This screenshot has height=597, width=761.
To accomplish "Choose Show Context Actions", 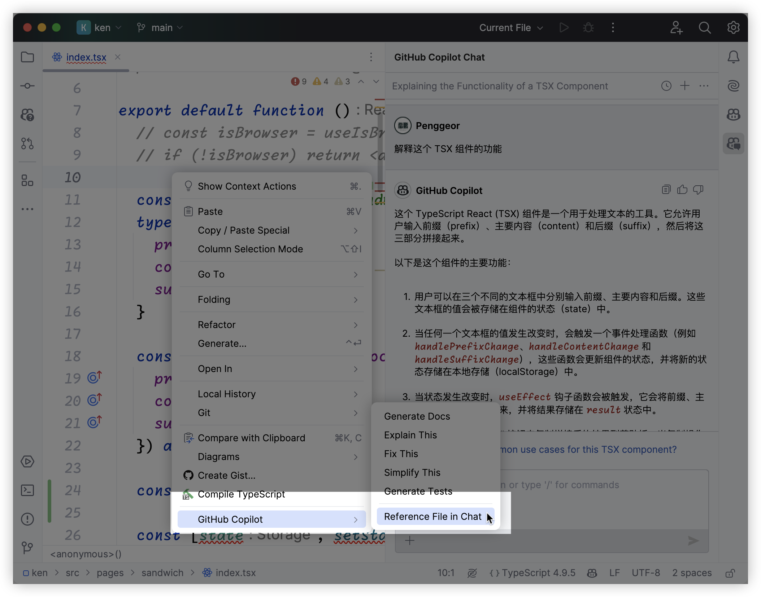I will point(272,186).
